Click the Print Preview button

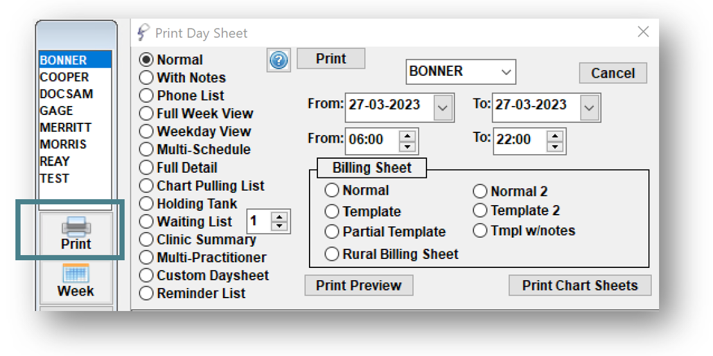click(x=359, y=285)
